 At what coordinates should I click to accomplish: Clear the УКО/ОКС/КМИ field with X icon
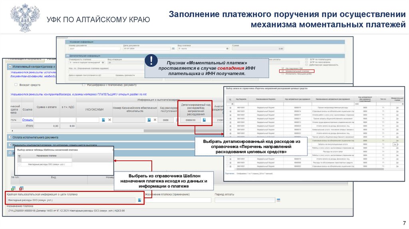pyautogui.click(x=109, y=120)
